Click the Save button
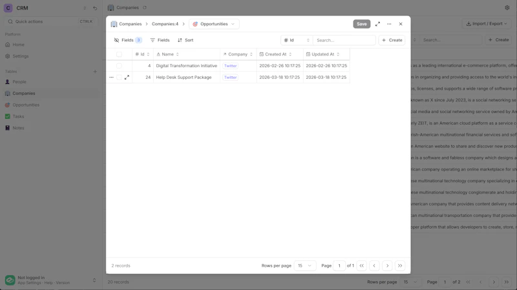Viewport: 517px width, 290px height. pyautogui.click(x=362, y=24)
